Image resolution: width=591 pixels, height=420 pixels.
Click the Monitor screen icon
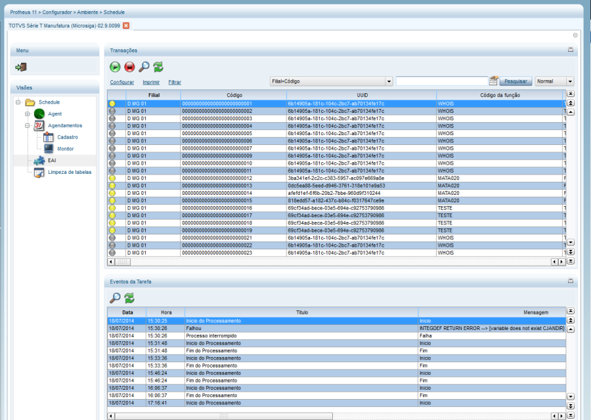pos(49,149)
